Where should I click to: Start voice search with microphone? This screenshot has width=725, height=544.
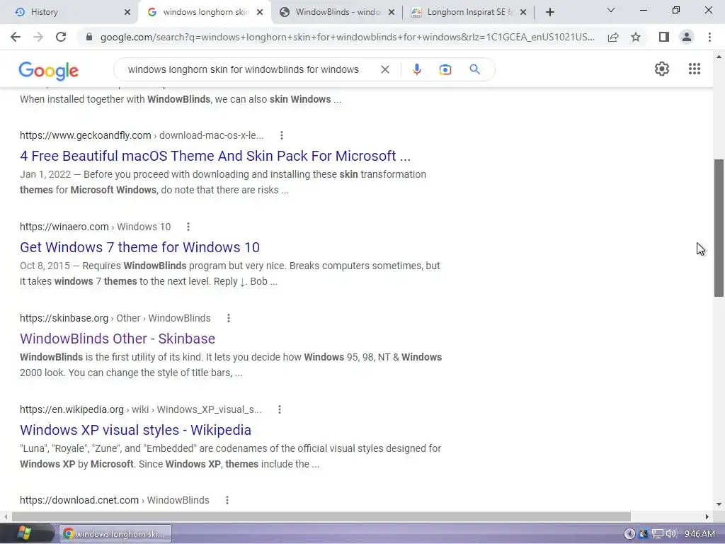[x=416, y=69]
